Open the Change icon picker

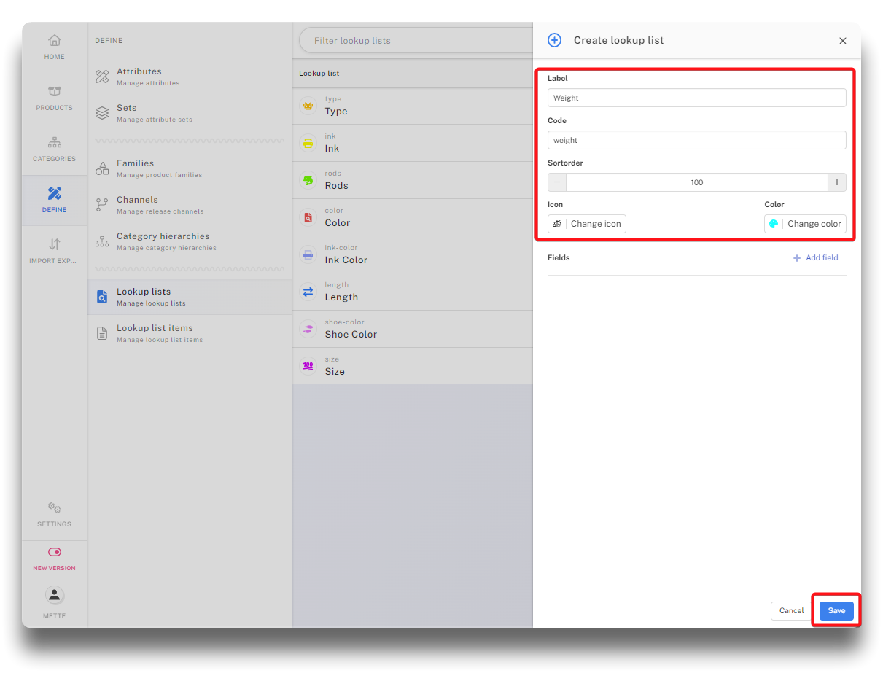point(587,224)
